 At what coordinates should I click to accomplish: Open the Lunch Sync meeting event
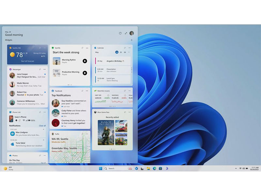coord(113,79)
